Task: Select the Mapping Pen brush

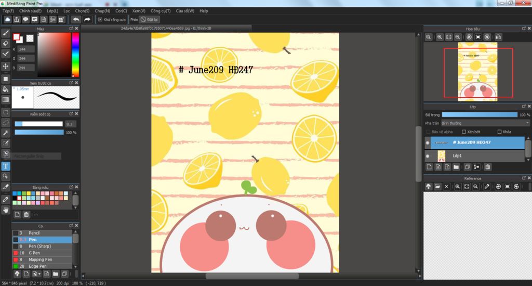Action: [x=43, y=259]
